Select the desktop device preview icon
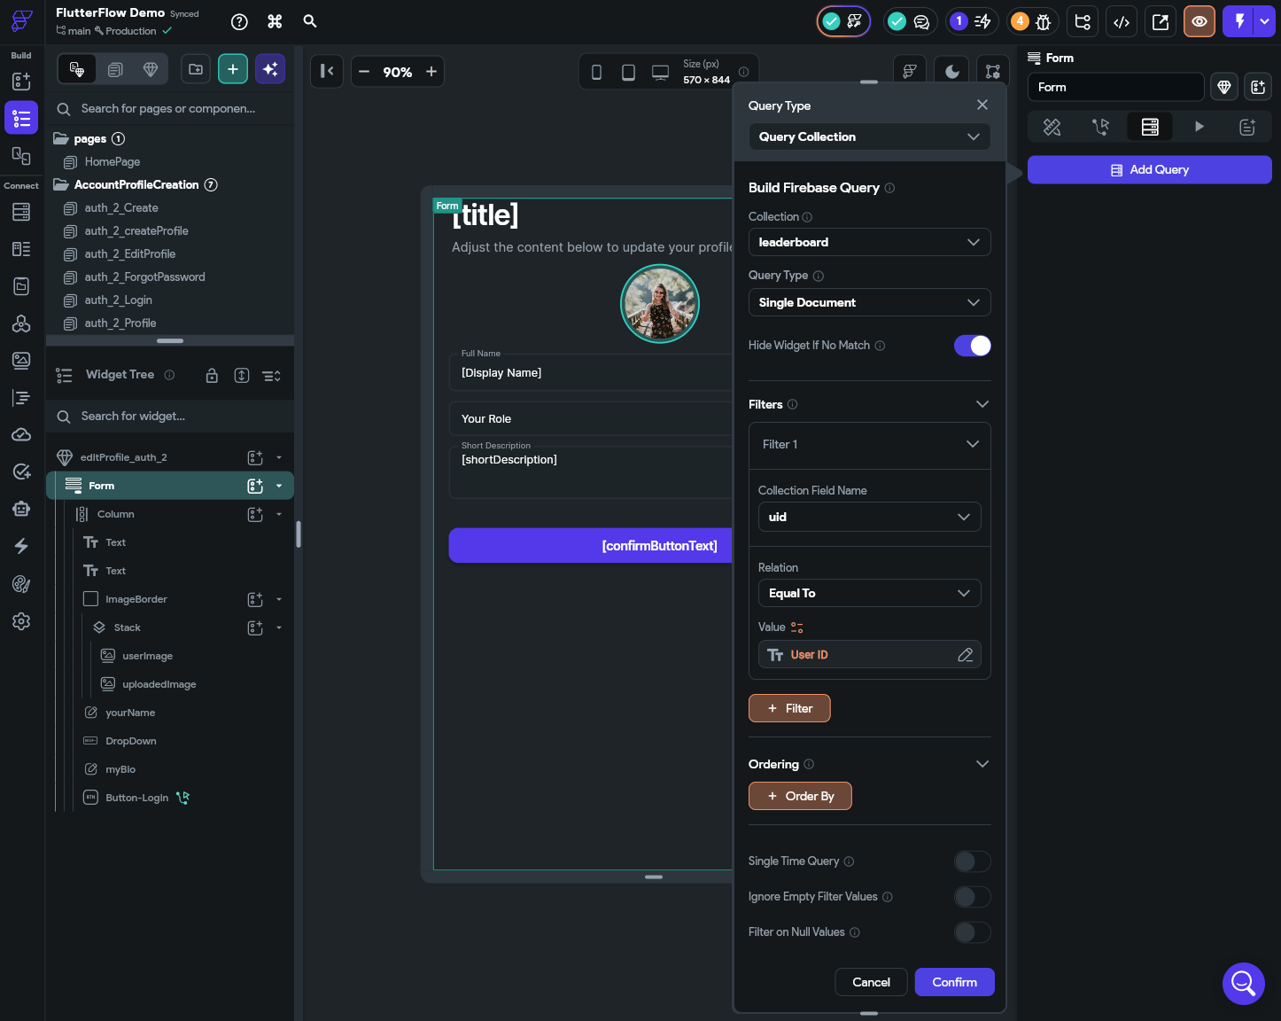This screenshot has height=1021, width=1281. pos(660,73)
